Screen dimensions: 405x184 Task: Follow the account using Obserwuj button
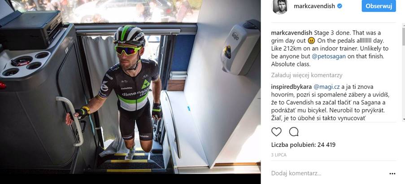click(x=379, y=6)
